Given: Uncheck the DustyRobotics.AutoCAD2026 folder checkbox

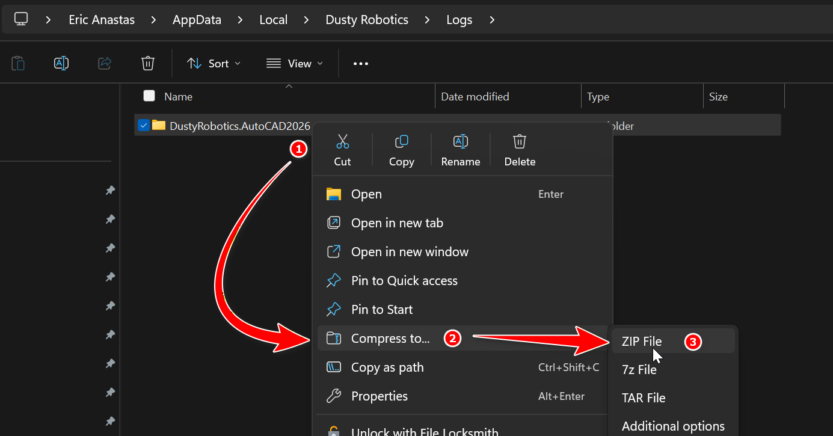Looking at the screenshot, I should coord(144,125).
